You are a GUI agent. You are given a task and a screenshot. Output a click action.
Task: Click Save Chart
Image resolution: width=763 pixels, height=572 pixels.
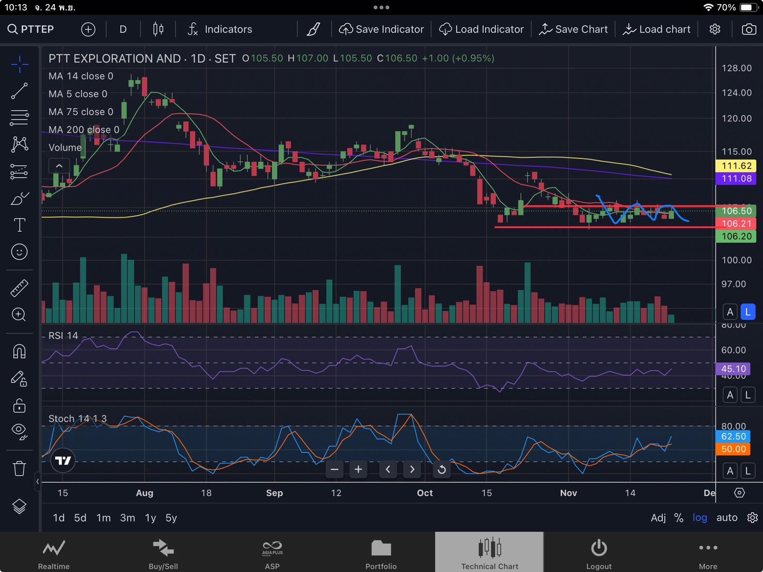tap(573, 29)
